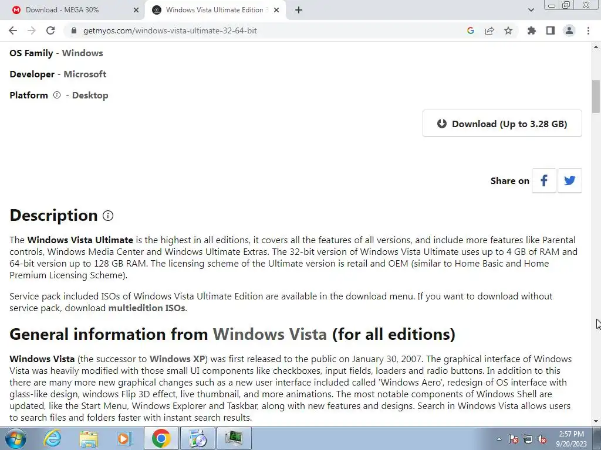Open the Windows Start menu orb
The height and width of the screenshot is (450, 601).
pos(16,438)
